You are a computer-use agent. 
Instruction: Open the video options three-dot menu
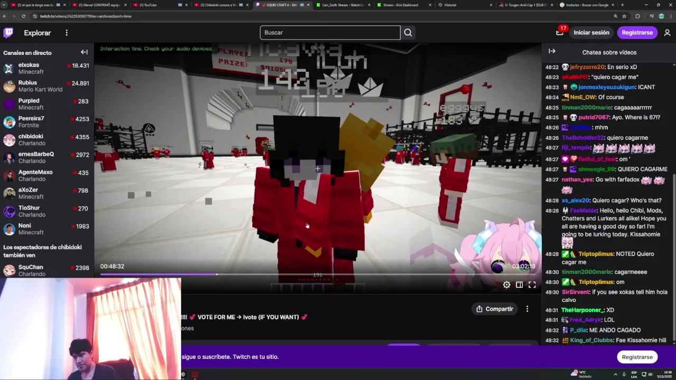tap(527, 309)
